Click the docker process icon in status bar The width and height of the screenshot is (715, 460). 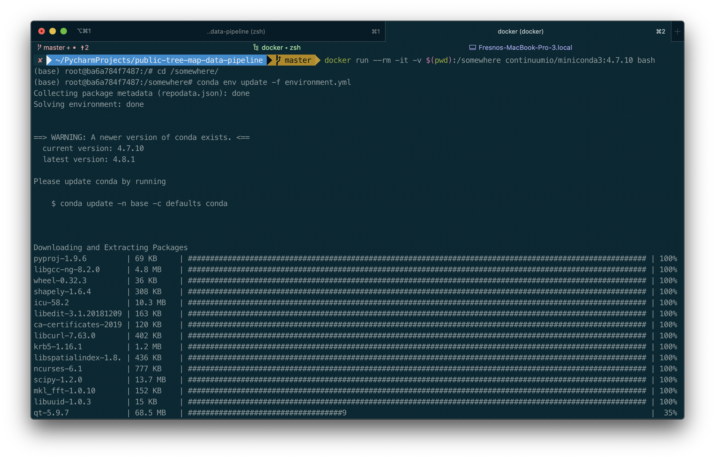point(256,47)
